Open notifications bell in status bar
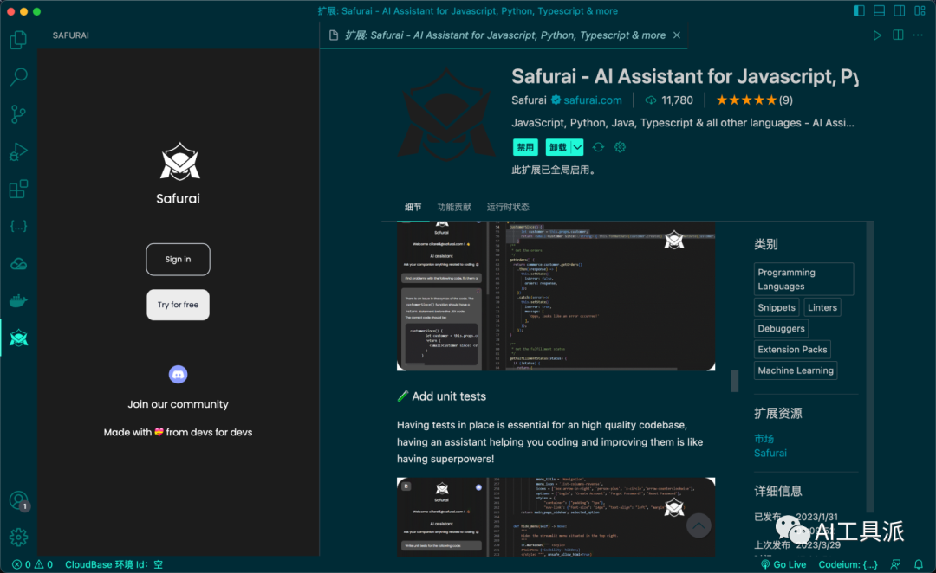This screenshot has height=573, width=936. pos(919,564)
